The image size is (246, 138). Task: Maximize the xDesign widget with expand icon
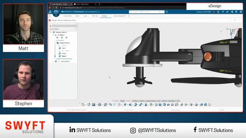(x=235, y=20)
